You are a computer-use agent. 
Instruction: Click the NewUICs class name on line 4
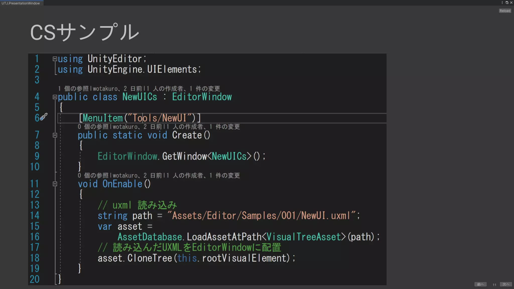(x=140, y=97)
